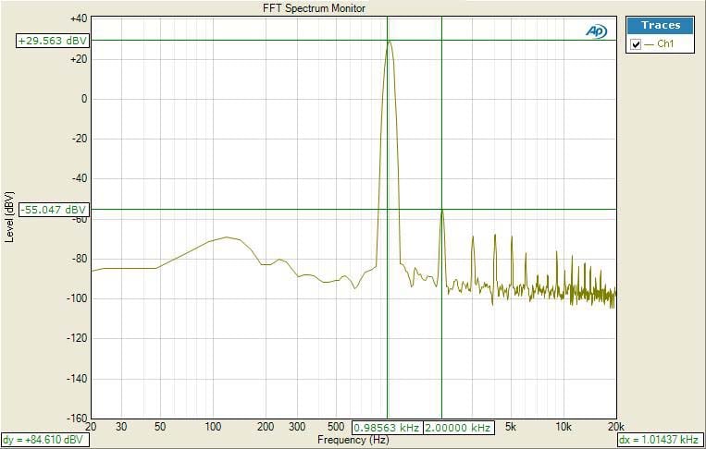Click the Level (dBV) axis label
The height and width of the screenshot is (449, 706).
9,217
